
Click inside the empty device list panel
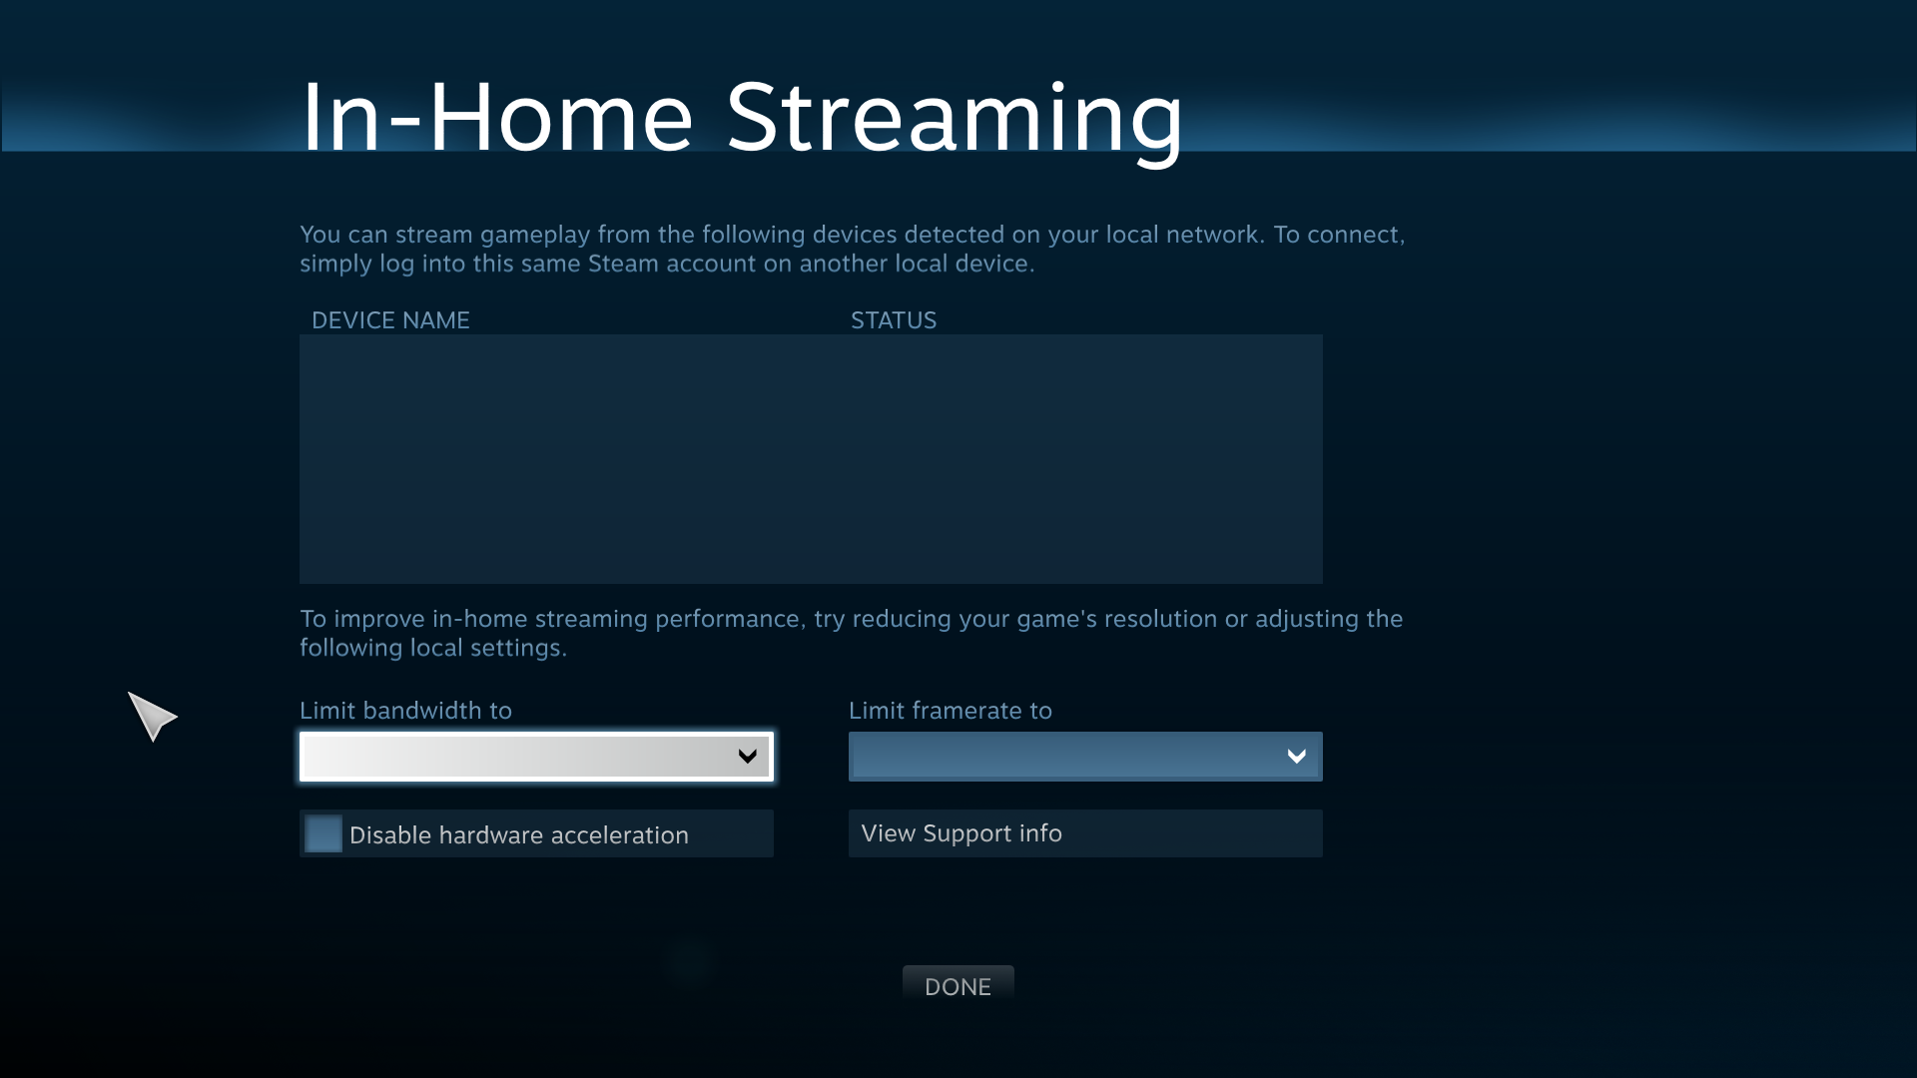(811, 459)
